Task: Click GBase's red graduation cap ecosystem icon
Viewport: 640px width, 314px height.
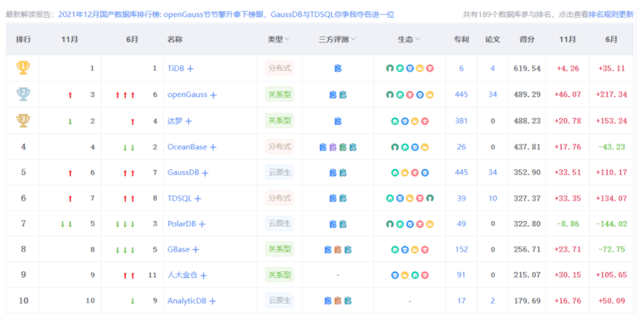Action: pyautogui.click(x=424, y=249)
